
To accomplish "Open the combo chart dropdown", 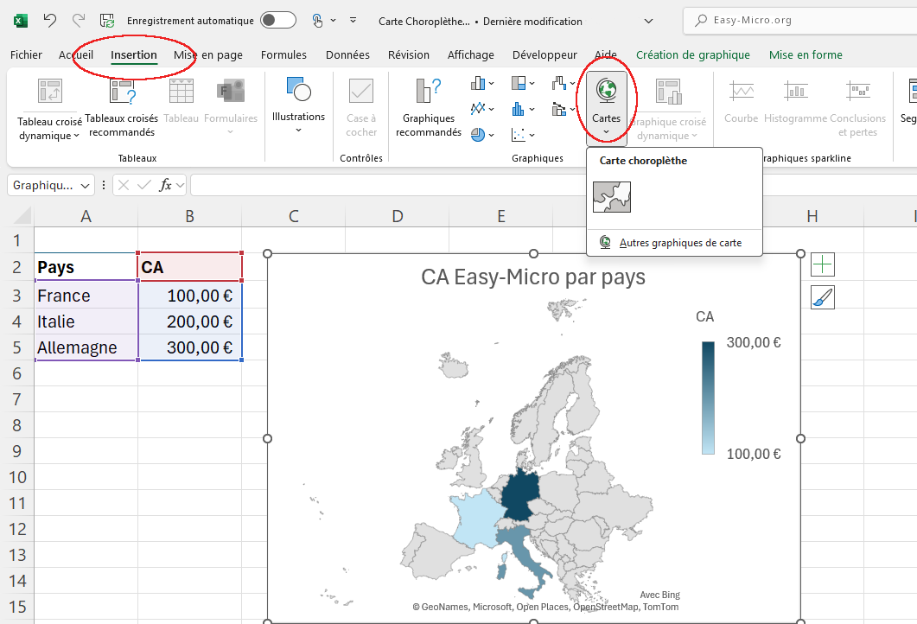I will [x=564, y=109].
